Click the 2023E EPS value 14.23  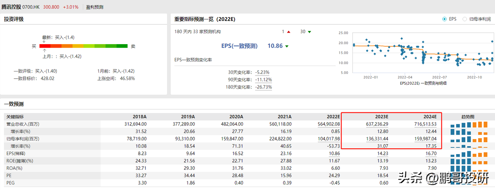382,153
